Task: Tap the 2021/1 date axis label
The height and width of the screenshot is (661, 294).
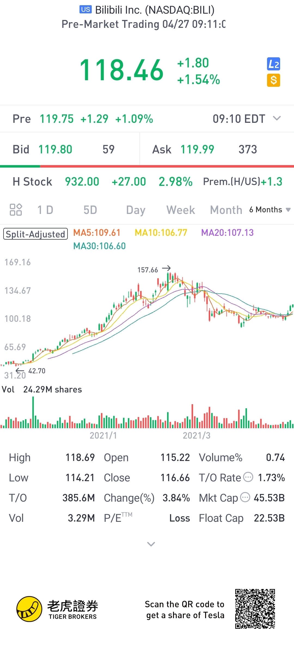Action: [x=103, y=435]
